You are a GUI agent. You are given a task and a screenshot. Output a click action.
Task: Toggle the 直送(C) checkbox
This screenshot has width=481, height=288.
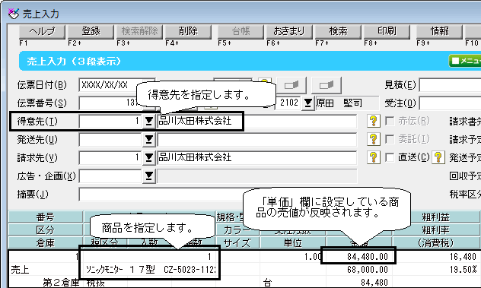coord(390,157)
